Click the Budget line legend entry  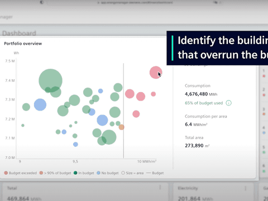pyautogui.click(x=155, y=173)
